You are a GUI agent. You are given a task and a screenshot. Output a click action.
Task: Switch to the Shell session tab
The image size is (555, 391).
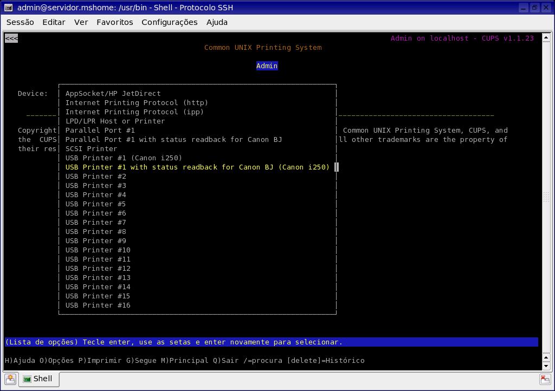point(37,379)
